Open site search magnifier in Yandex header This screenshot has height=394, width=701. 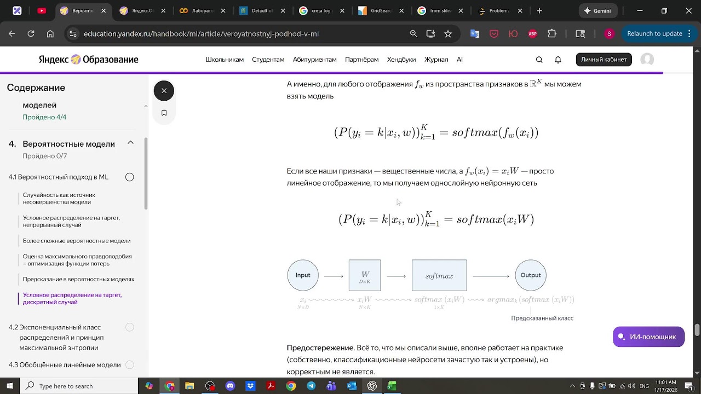pyautogui.click(x=539, y=60)
